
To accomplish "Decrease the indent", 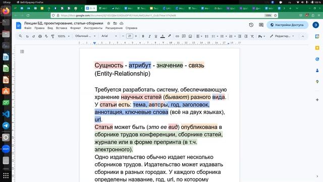I will (x=240, y=36).
